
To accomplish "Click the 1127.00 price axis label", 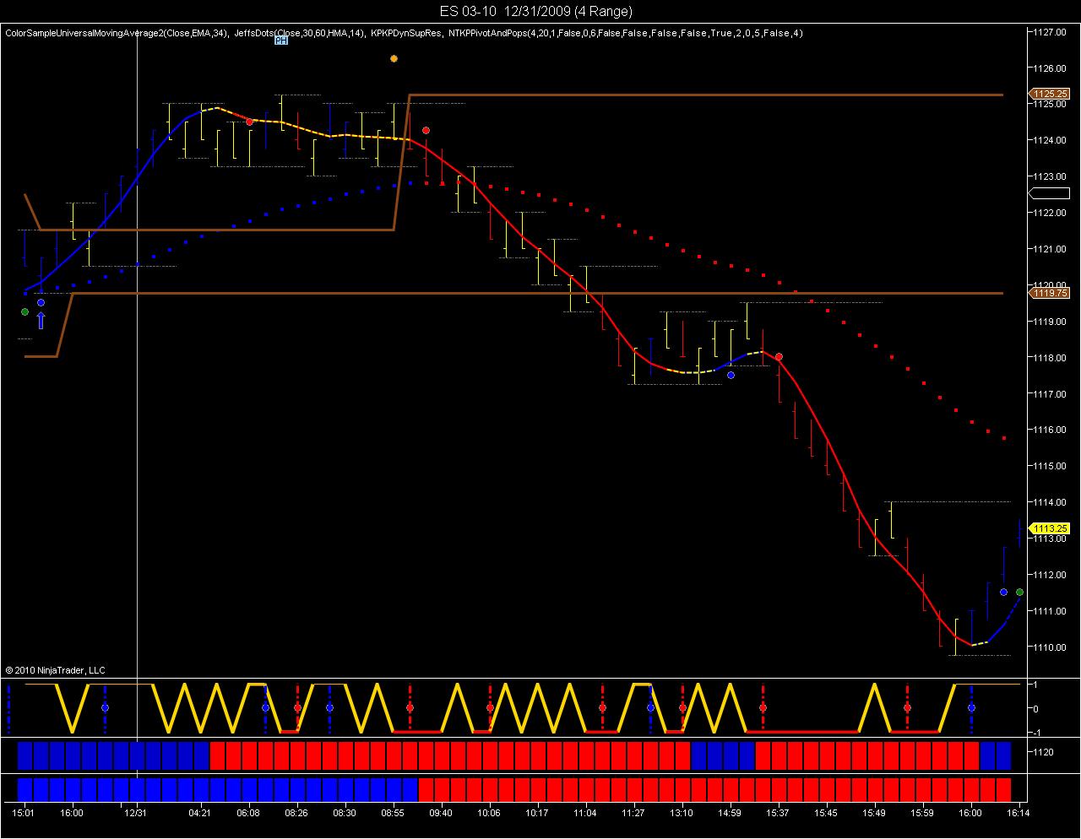I will 1049,32.
